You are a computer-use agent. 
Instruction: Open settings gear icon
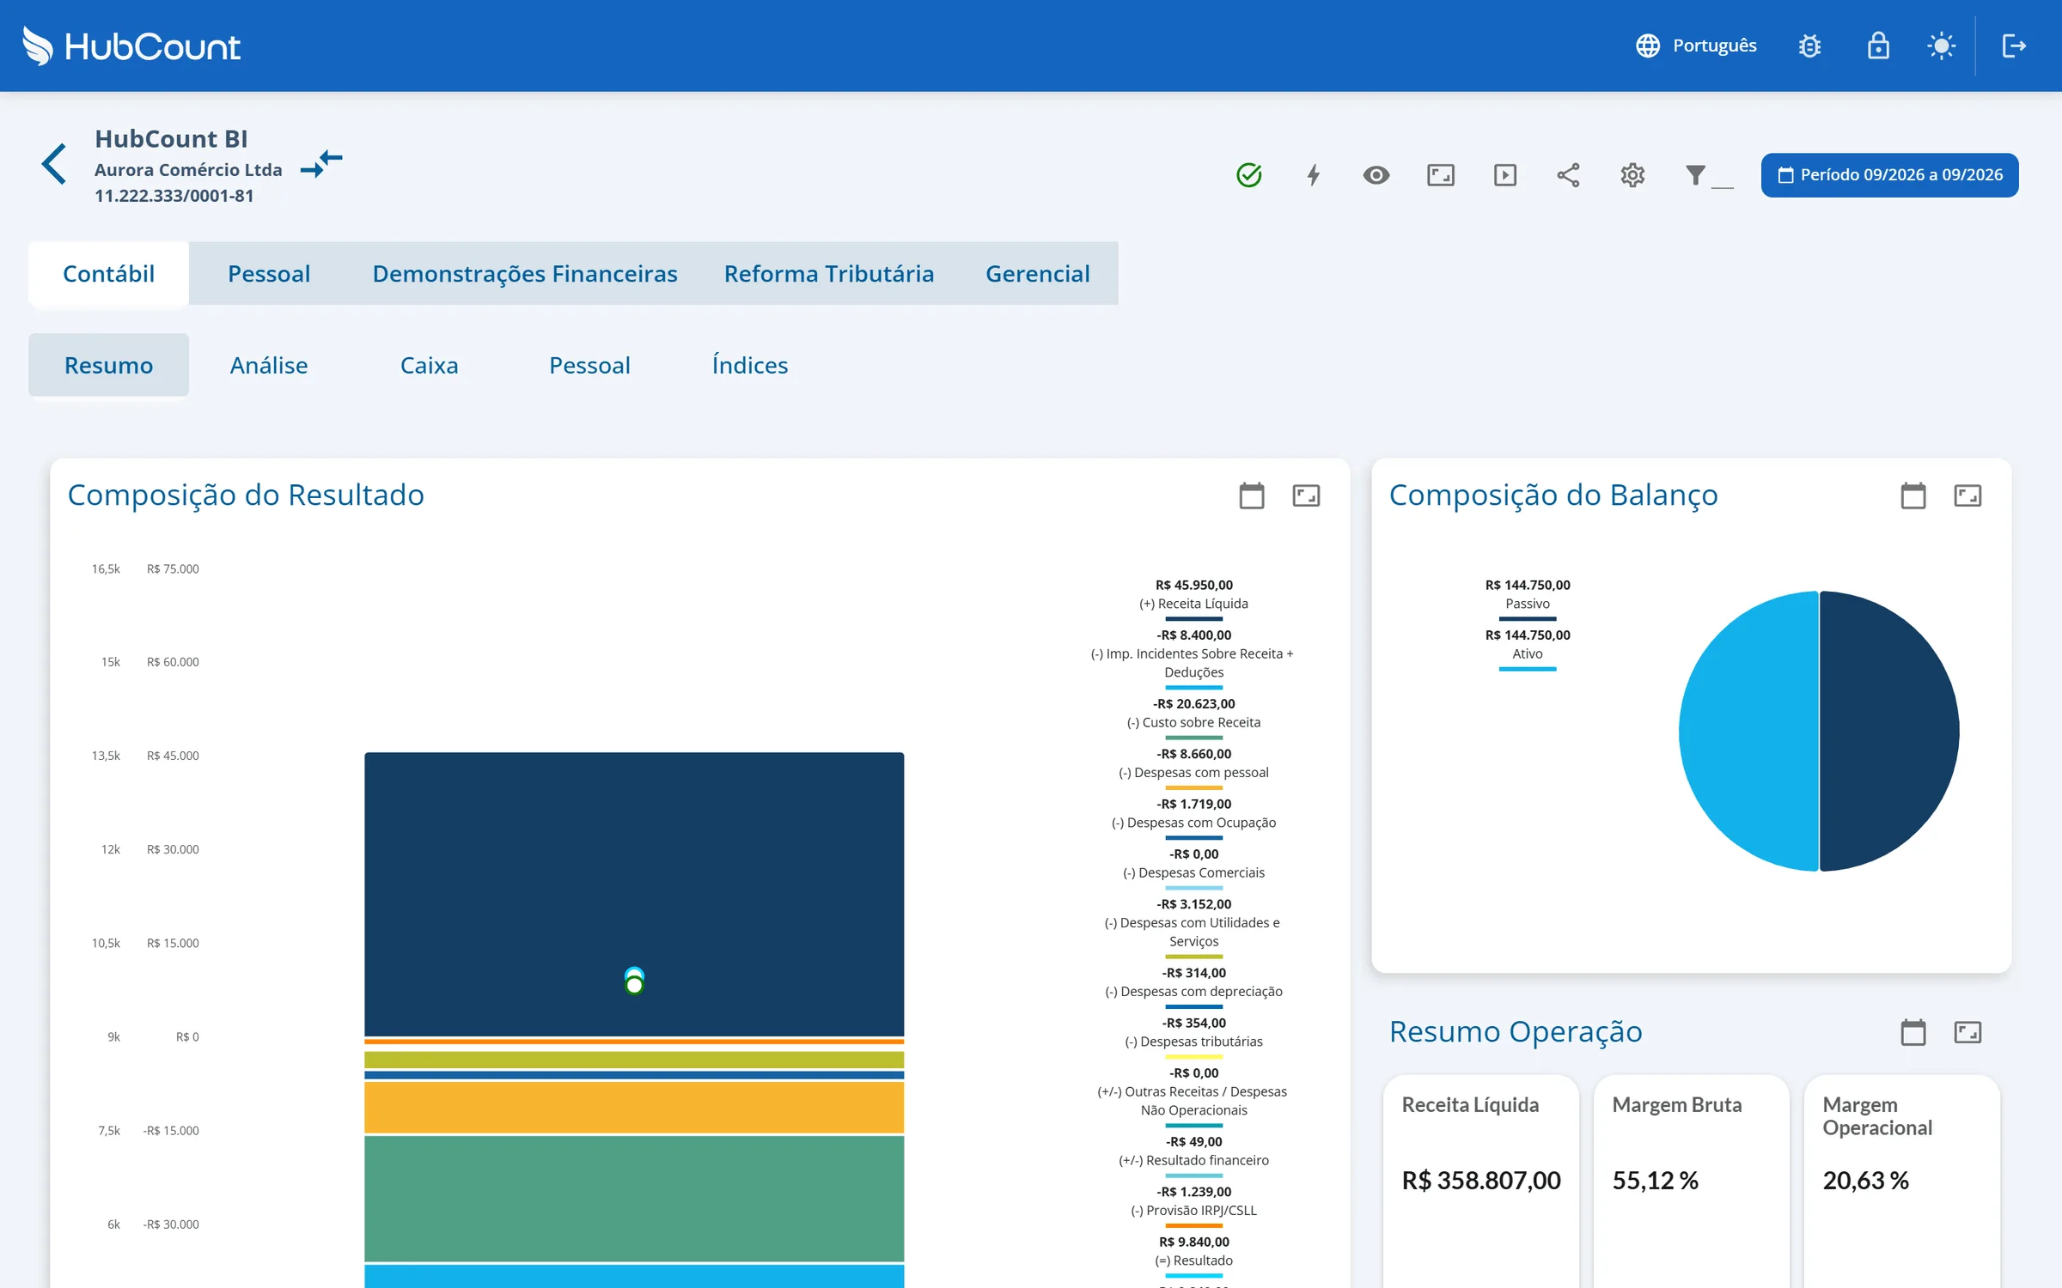(1632, 175)
